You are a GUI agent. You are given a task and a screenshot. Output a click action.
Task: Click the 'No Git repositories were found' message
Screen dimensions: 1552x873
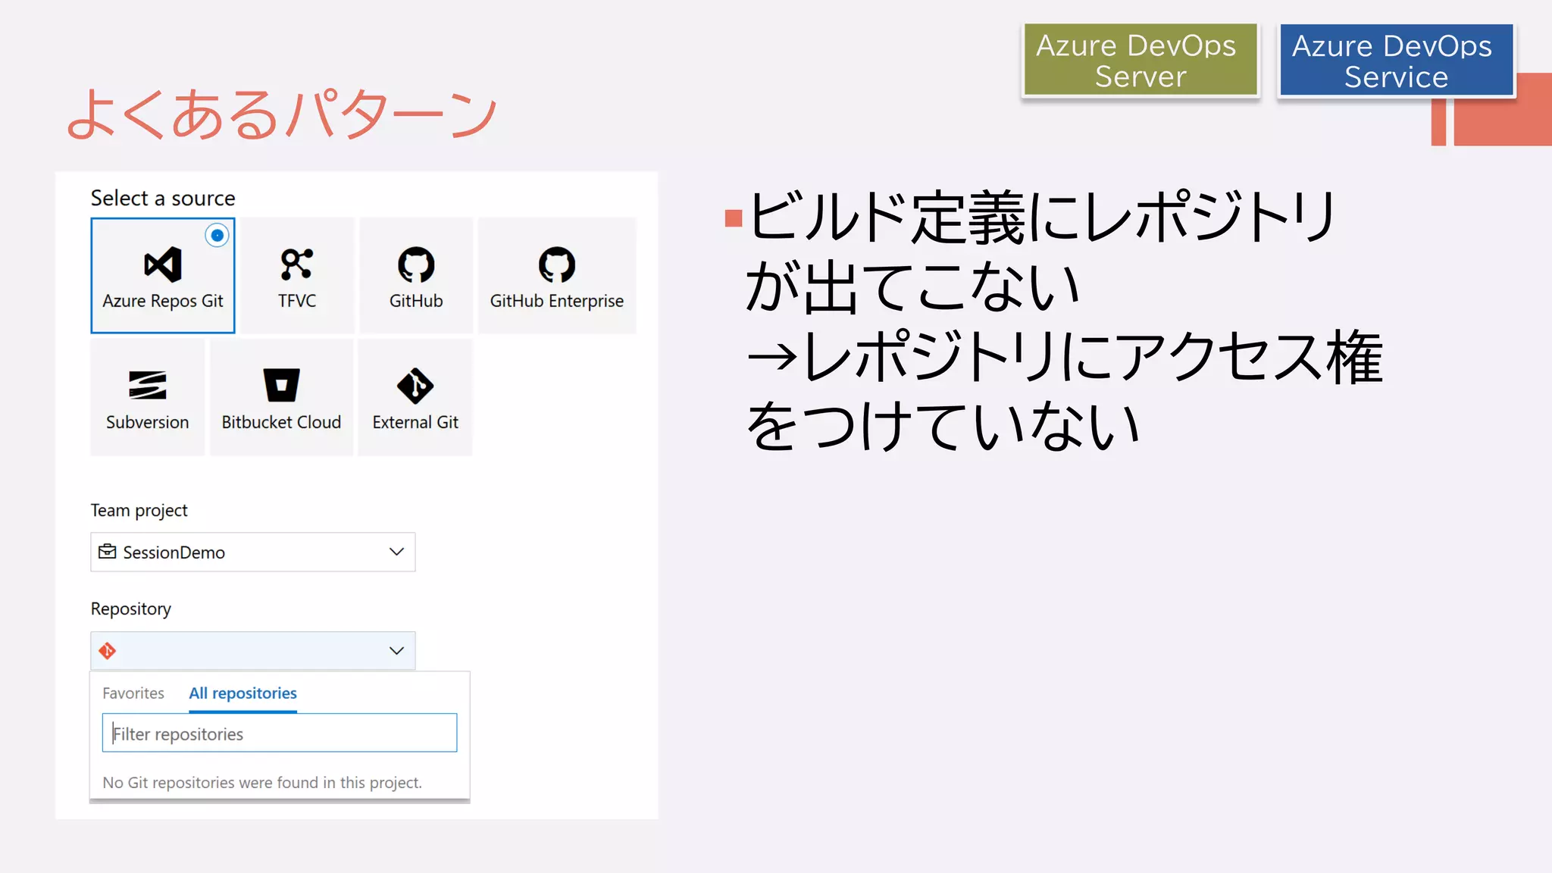pyautogui.click(x=262, y=783)
